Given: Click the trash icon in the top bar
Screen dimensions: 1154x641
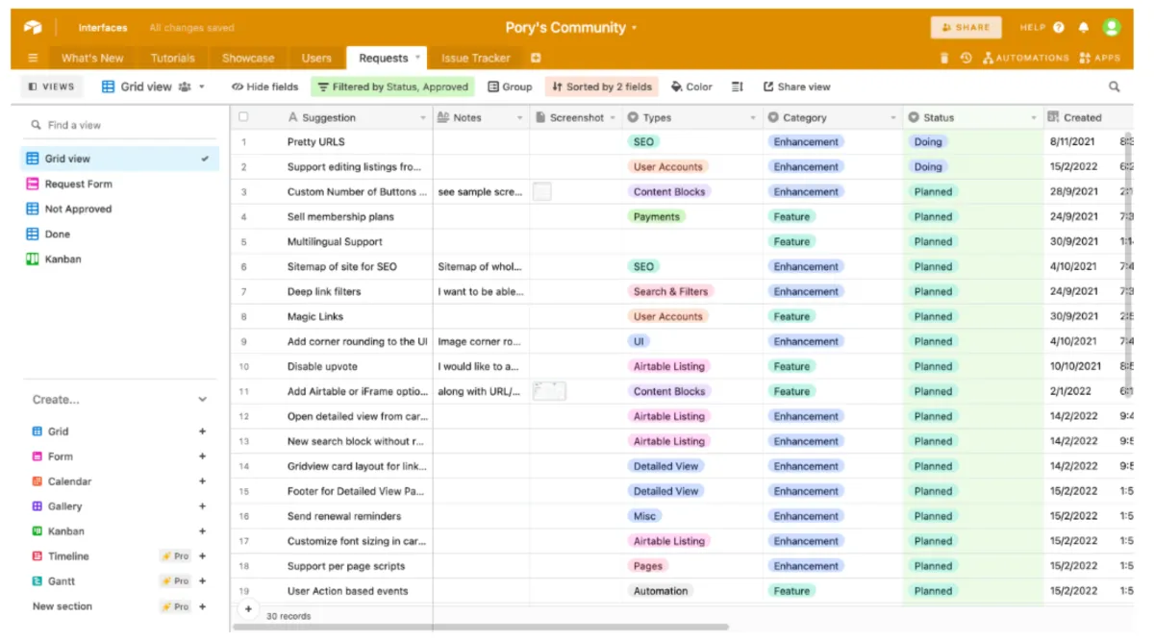Looking at the screenshot, I should (x=944, y=58).
